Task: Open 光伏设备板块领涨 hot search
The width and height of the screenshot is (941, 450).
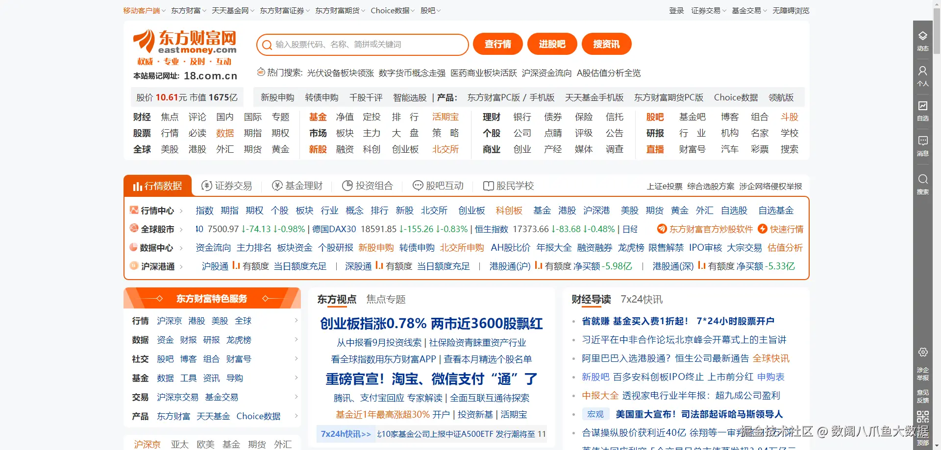Action: tap(341, 73)
